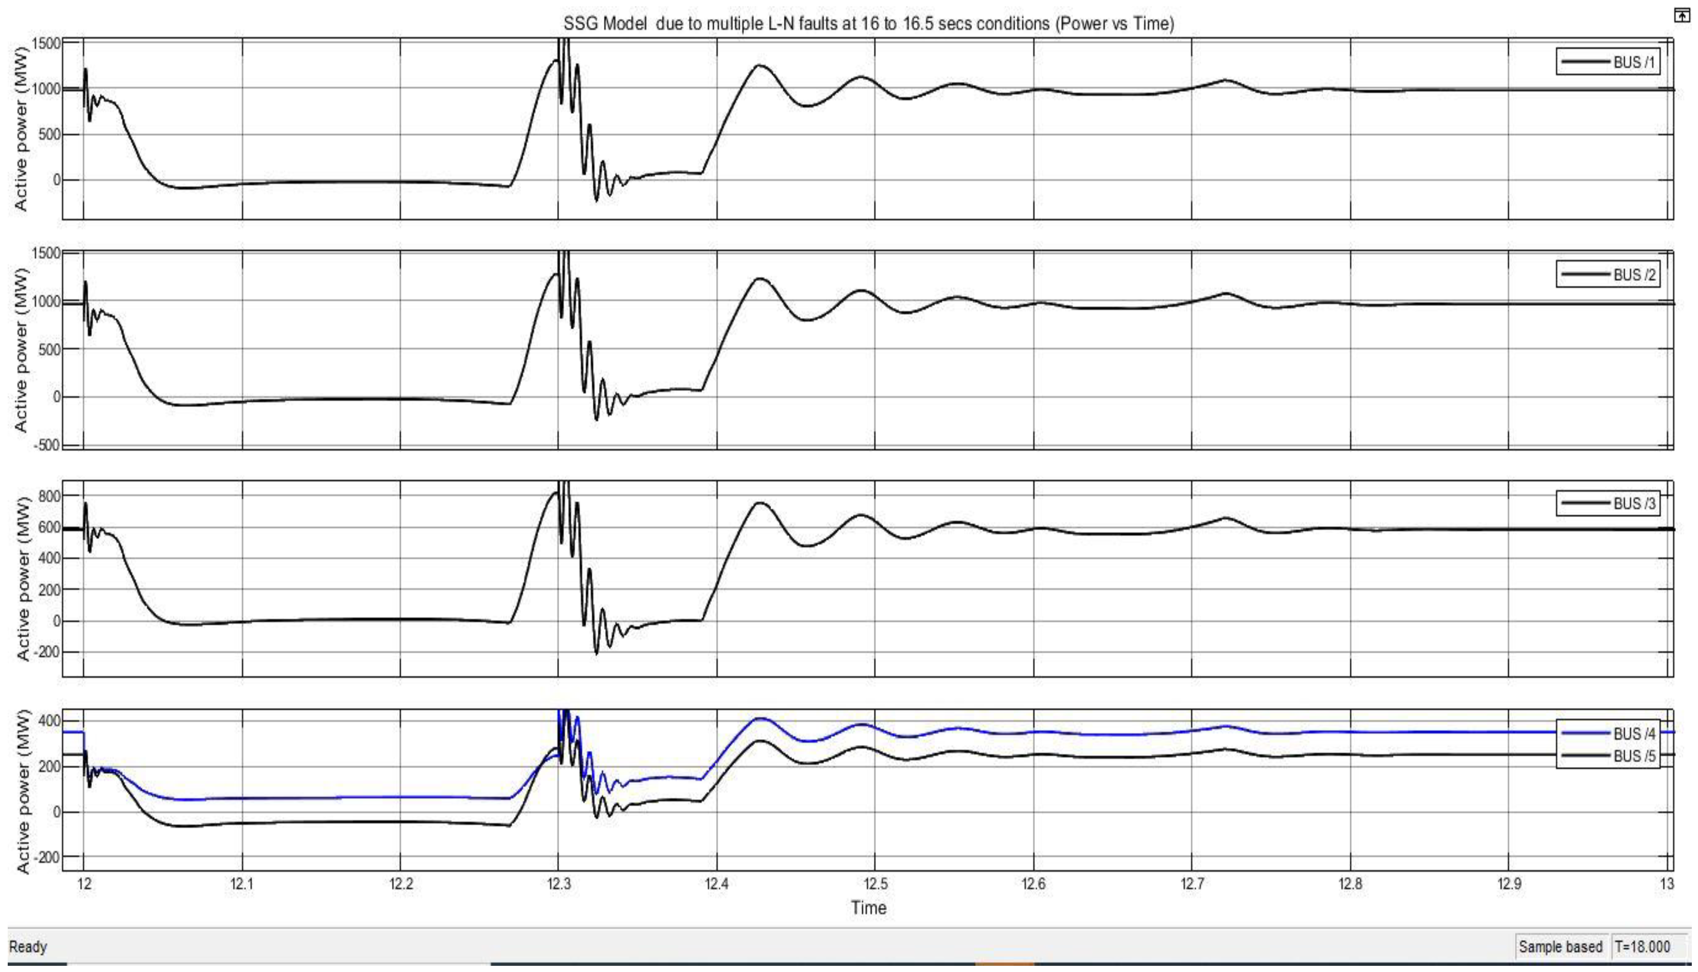1698x972 pixels.
Task: Hide the blue BUS /4 trace via legend
Action: pos(1634,734)
